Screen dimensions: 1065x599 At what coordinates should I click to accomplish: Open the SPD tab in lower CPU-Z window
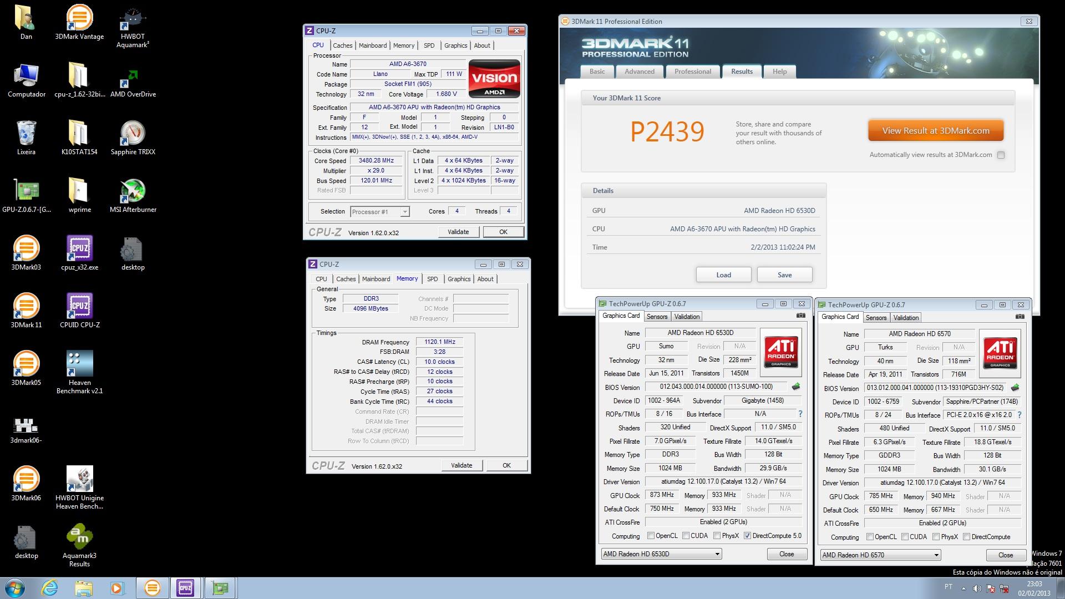433,279
